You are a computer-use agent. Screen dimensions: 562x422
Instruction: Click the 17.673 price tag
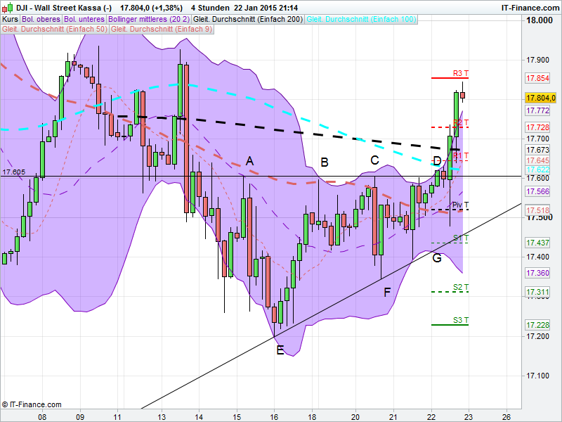click(537, 150)
